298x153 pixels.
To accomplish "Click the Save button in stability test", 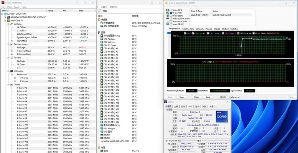I will pyautogui.click(x=208, y=97).
